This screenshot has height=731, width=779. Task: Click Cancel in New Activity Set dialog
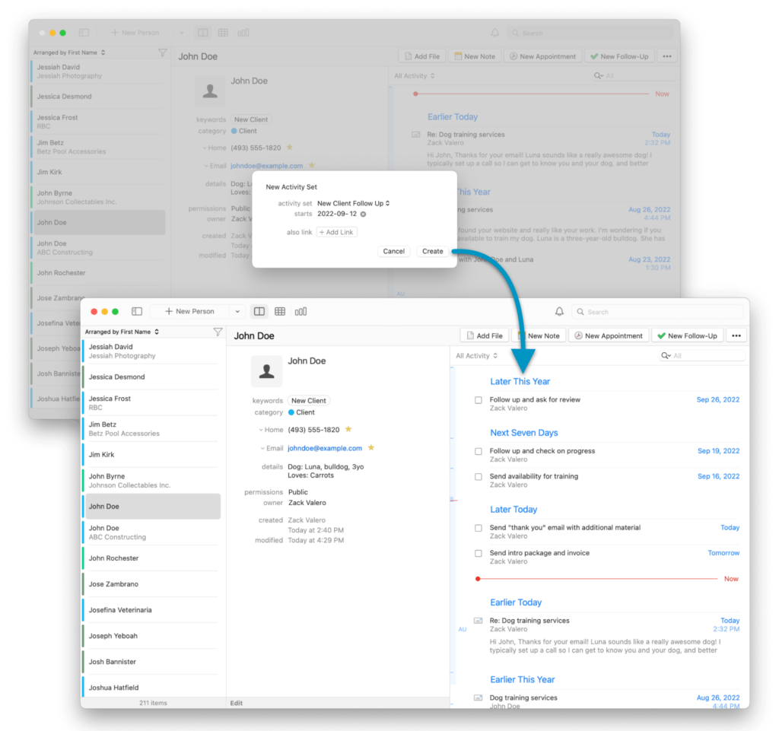coord(393,251)
